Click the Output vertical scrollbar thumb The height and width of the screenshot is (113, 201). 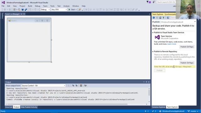point(149,93)
